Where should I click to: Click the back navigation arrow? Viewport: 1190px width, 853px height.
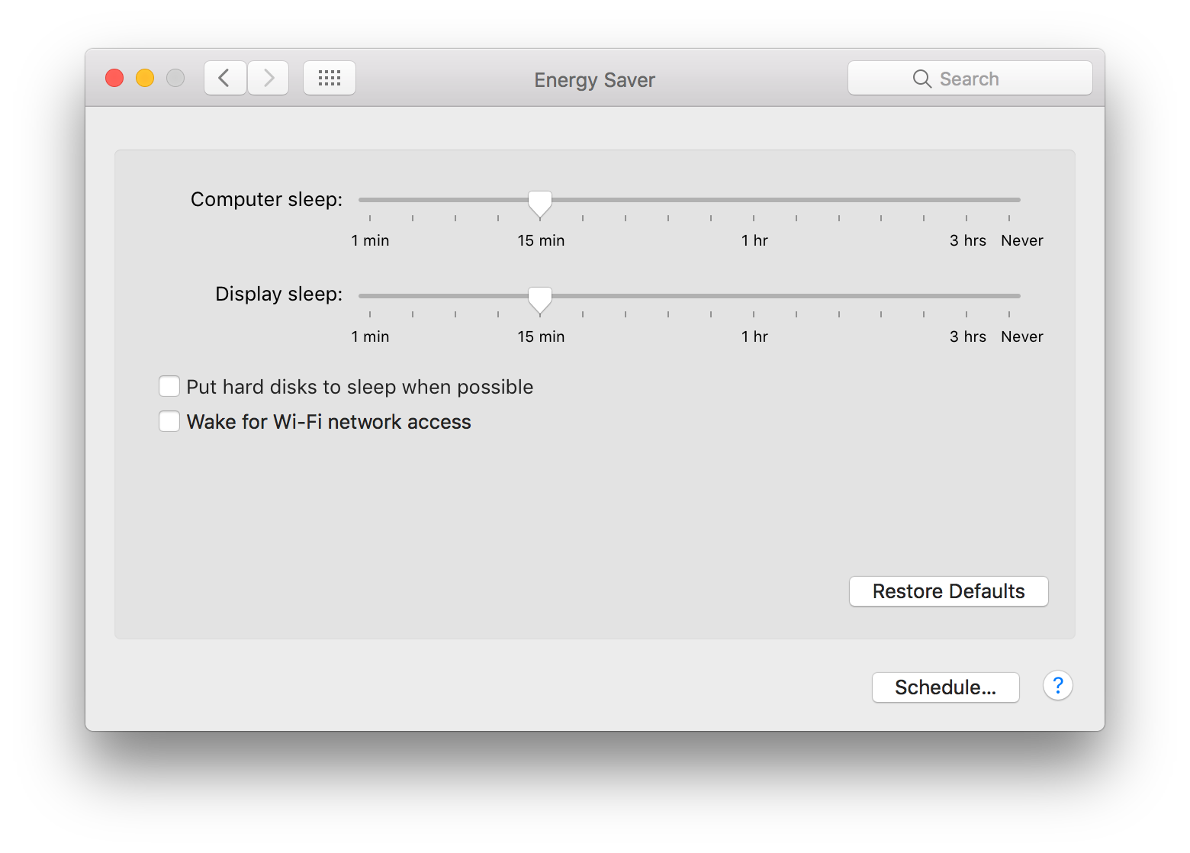pos(224,77)
